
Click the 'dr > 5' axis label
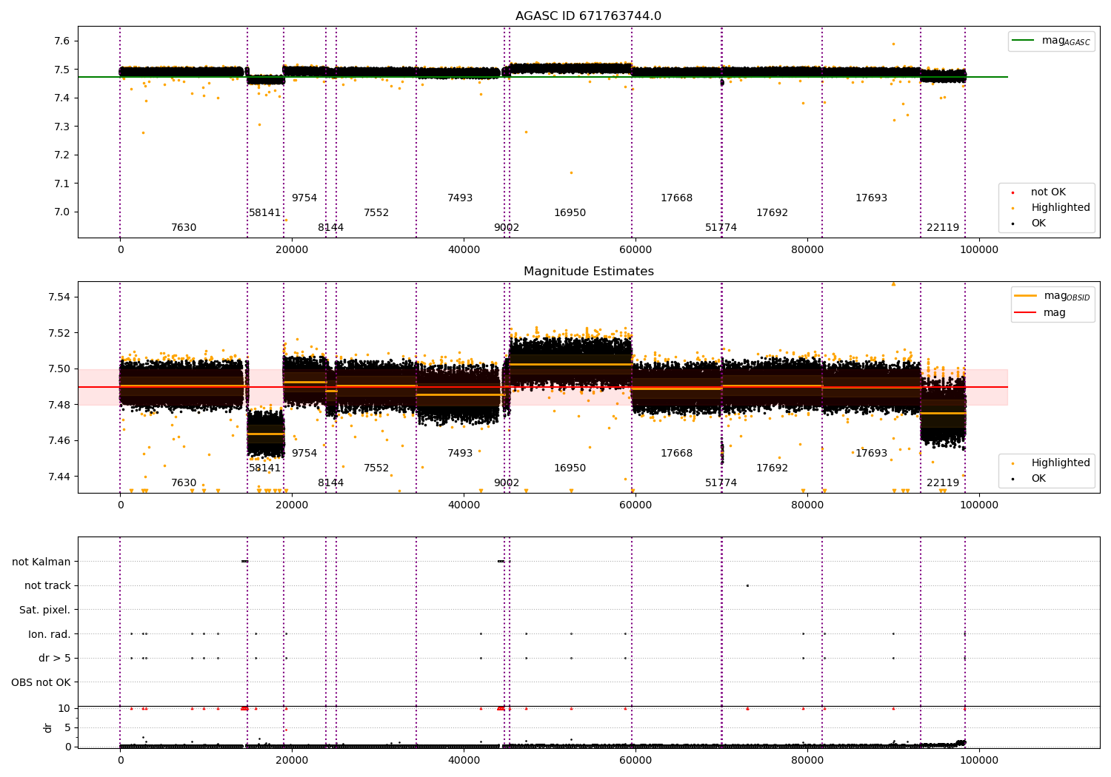click(x=55, y=658)
